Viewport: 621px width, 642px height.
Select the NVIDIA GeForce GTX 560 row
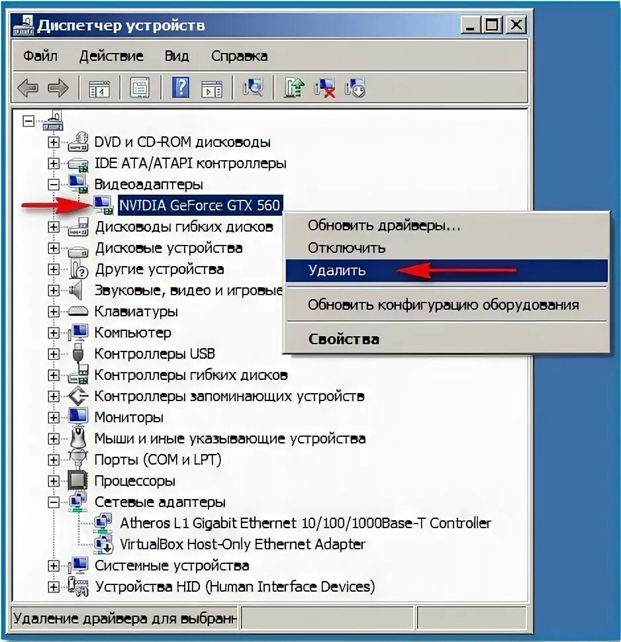click(200, 205)
